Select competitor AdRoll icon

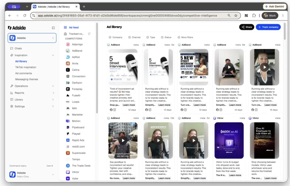click(x=68, y=57)
